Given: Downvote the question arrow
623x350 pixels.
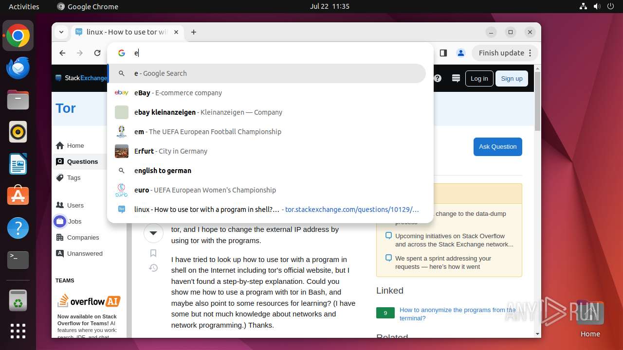Looking at the screenshot, I should pos(153,233).
